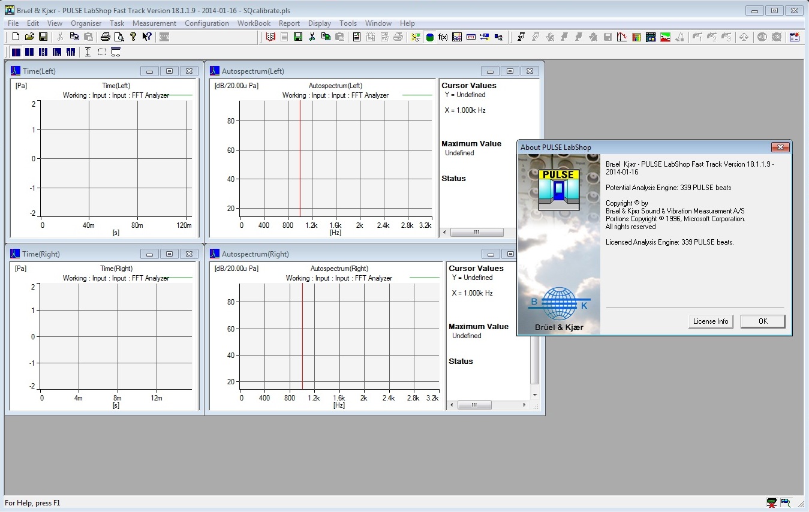Open the Configuration menu

point(207,23)
